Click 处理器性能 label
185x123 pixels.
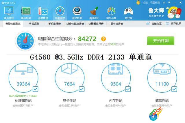23,100
